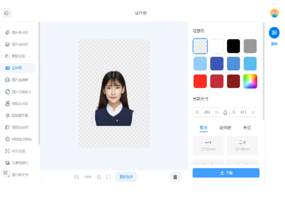Click the zoom in magnifier icon

point(99,177)
